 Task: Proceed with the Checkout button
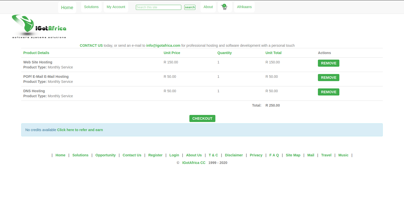point(202,118)
